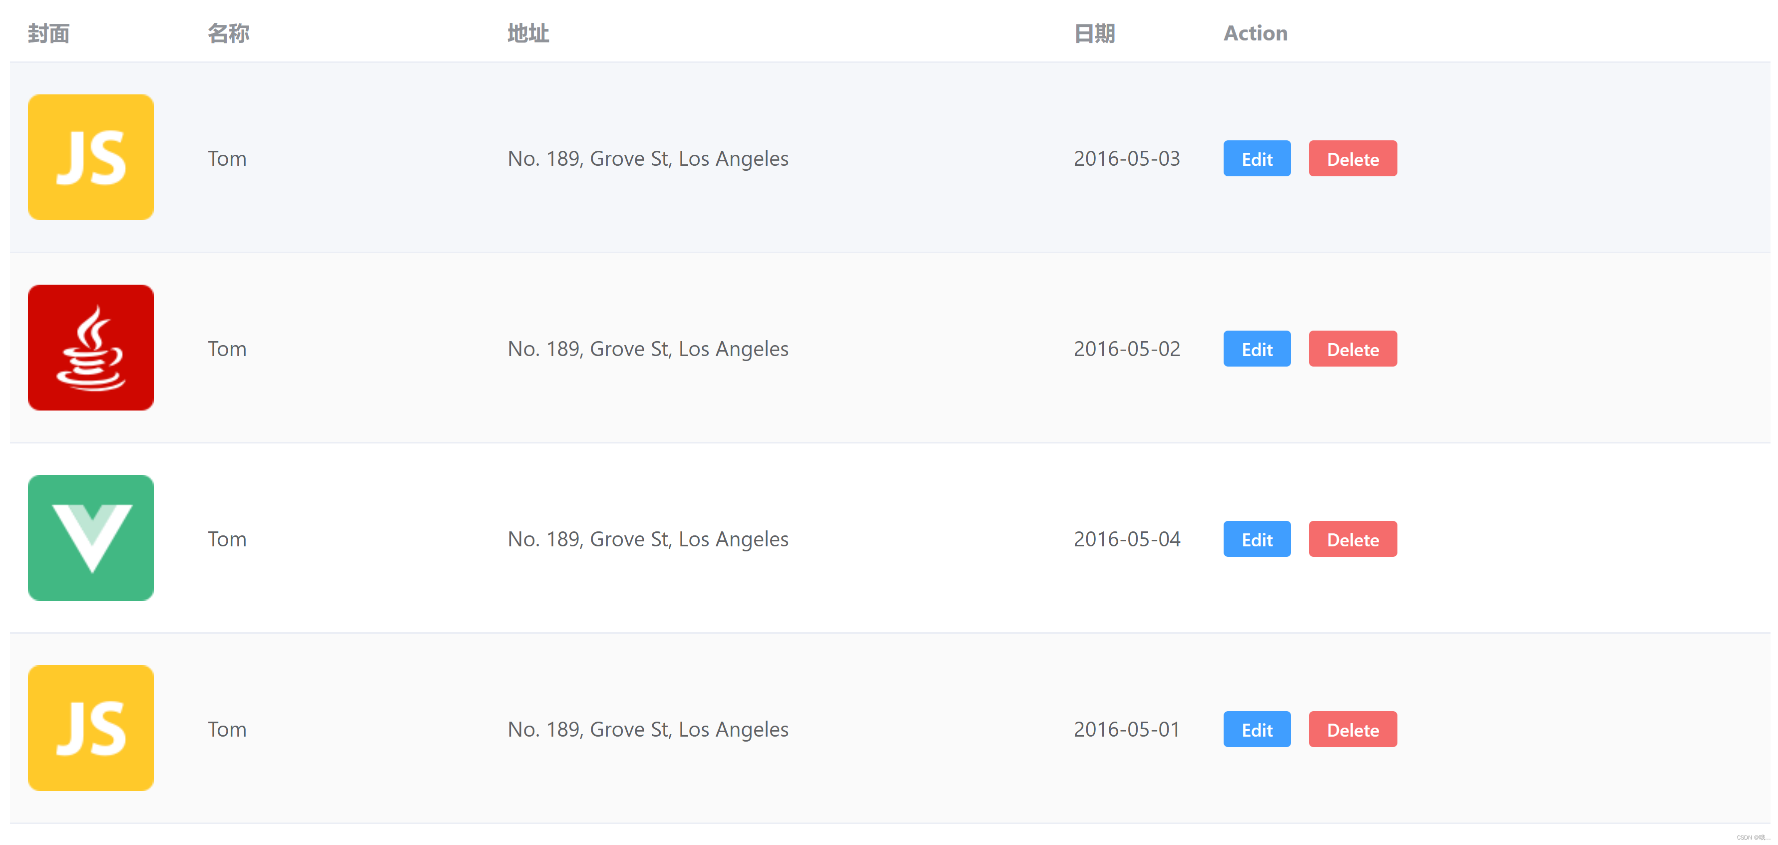The width and height of the screenshot is (1778, 845).
Task: Delete the row dated 2016-05-03
Action: tap(1352, 159)
